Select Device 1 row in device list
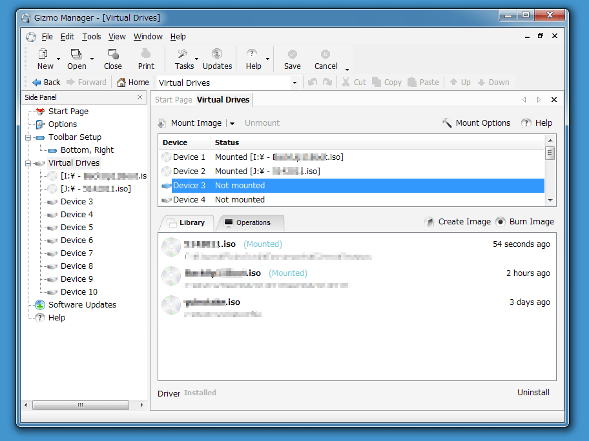This screenshot has height=441, width=589. point(353,157)
